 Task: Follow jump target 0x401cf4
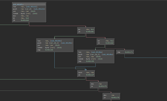(103, 86)
